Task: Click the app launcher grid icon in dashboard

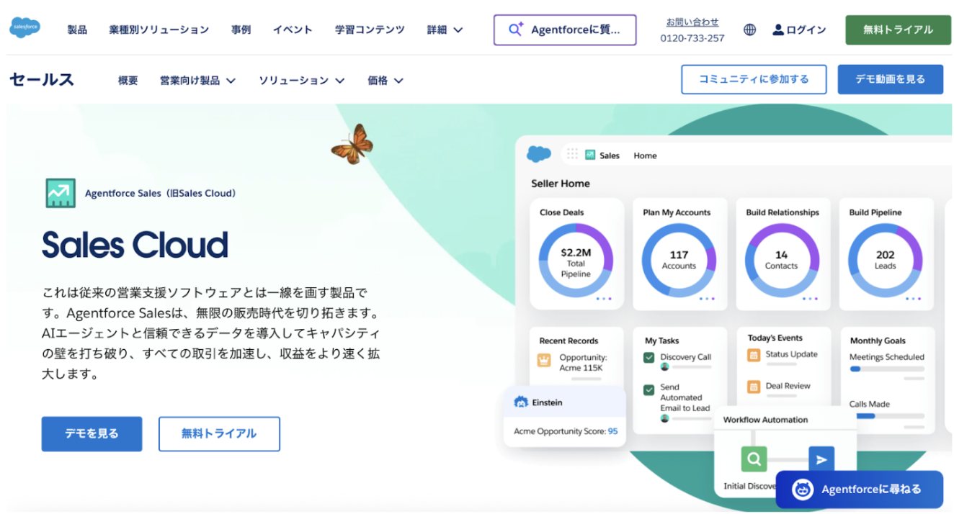Action: (x=573, y=154)
